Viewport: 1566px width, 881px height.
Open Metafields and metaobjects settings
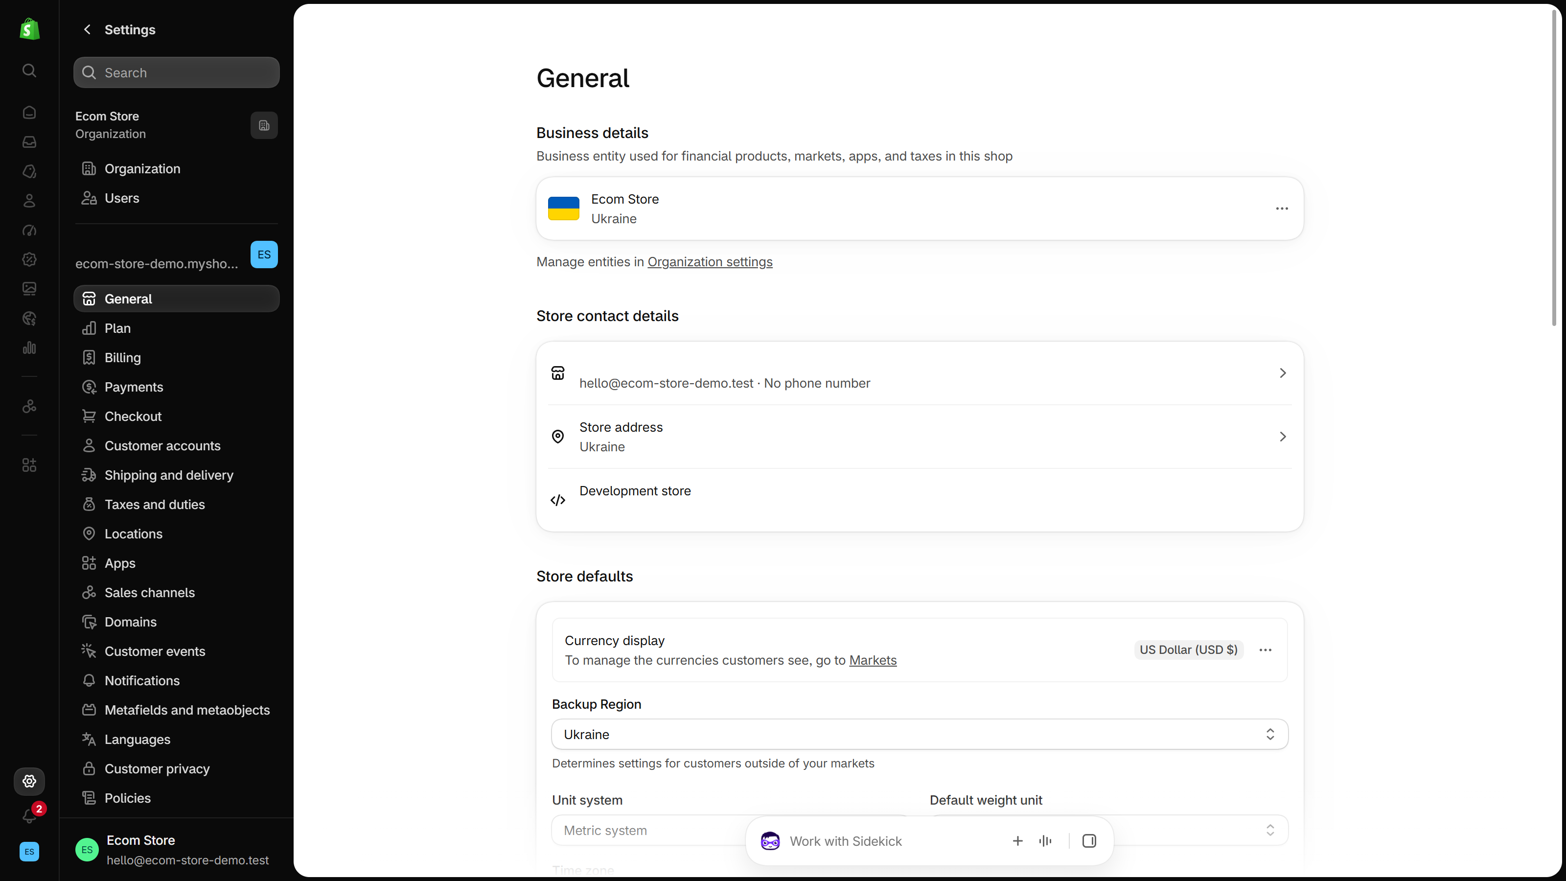click(x=176, y=710)
